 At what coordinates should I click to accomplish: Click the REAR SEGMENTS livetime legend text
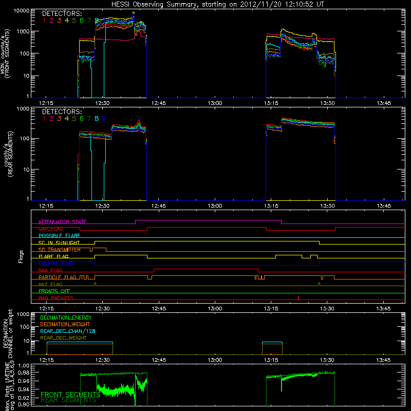click(68, 400)
